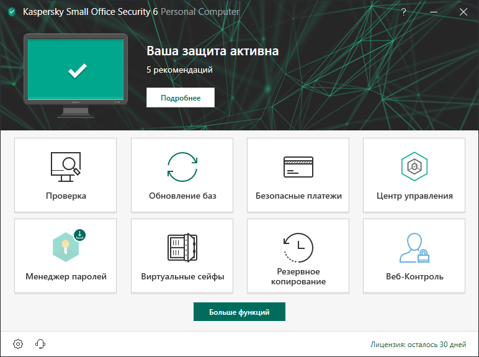This screenshot has width=479, height=357.
Task: Open the license link Лицензия: осталось 30 дней
Action: 418,345
